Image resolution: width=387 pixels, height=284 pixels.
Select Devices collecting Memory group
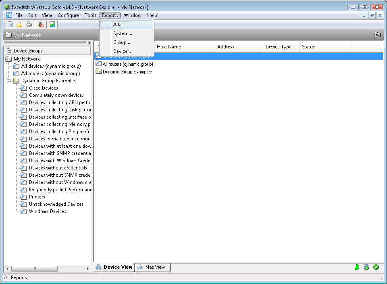(x=60, y=124)
